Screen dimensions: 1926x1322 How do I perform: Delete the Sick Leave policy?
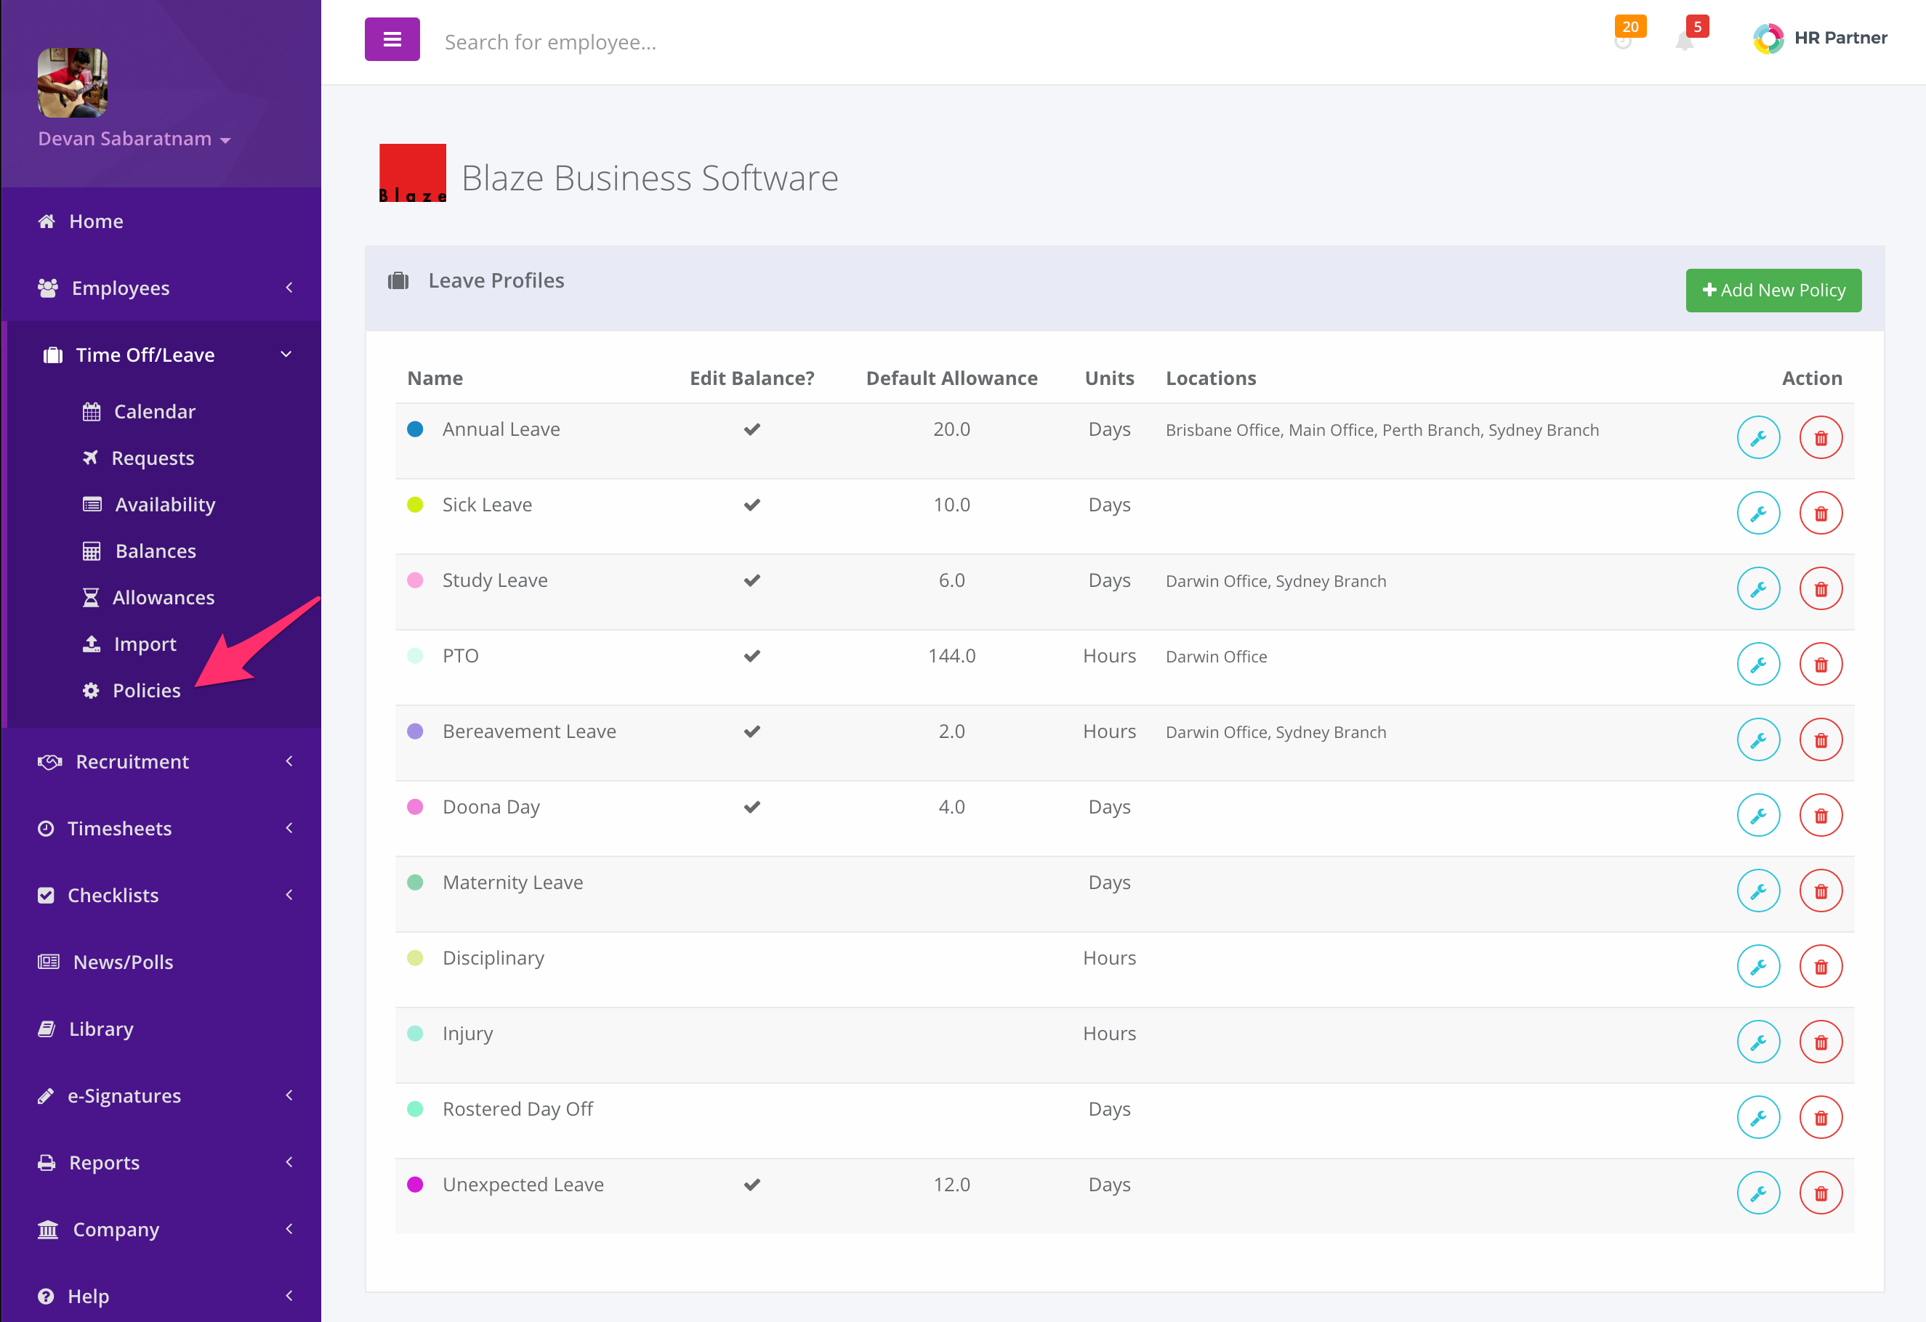pyautogui.click(x=1820, y=513)
